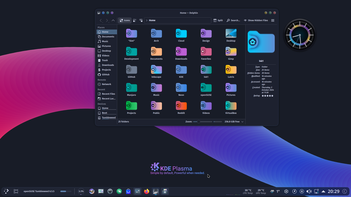Open Projects in Places sidebar

107,70
